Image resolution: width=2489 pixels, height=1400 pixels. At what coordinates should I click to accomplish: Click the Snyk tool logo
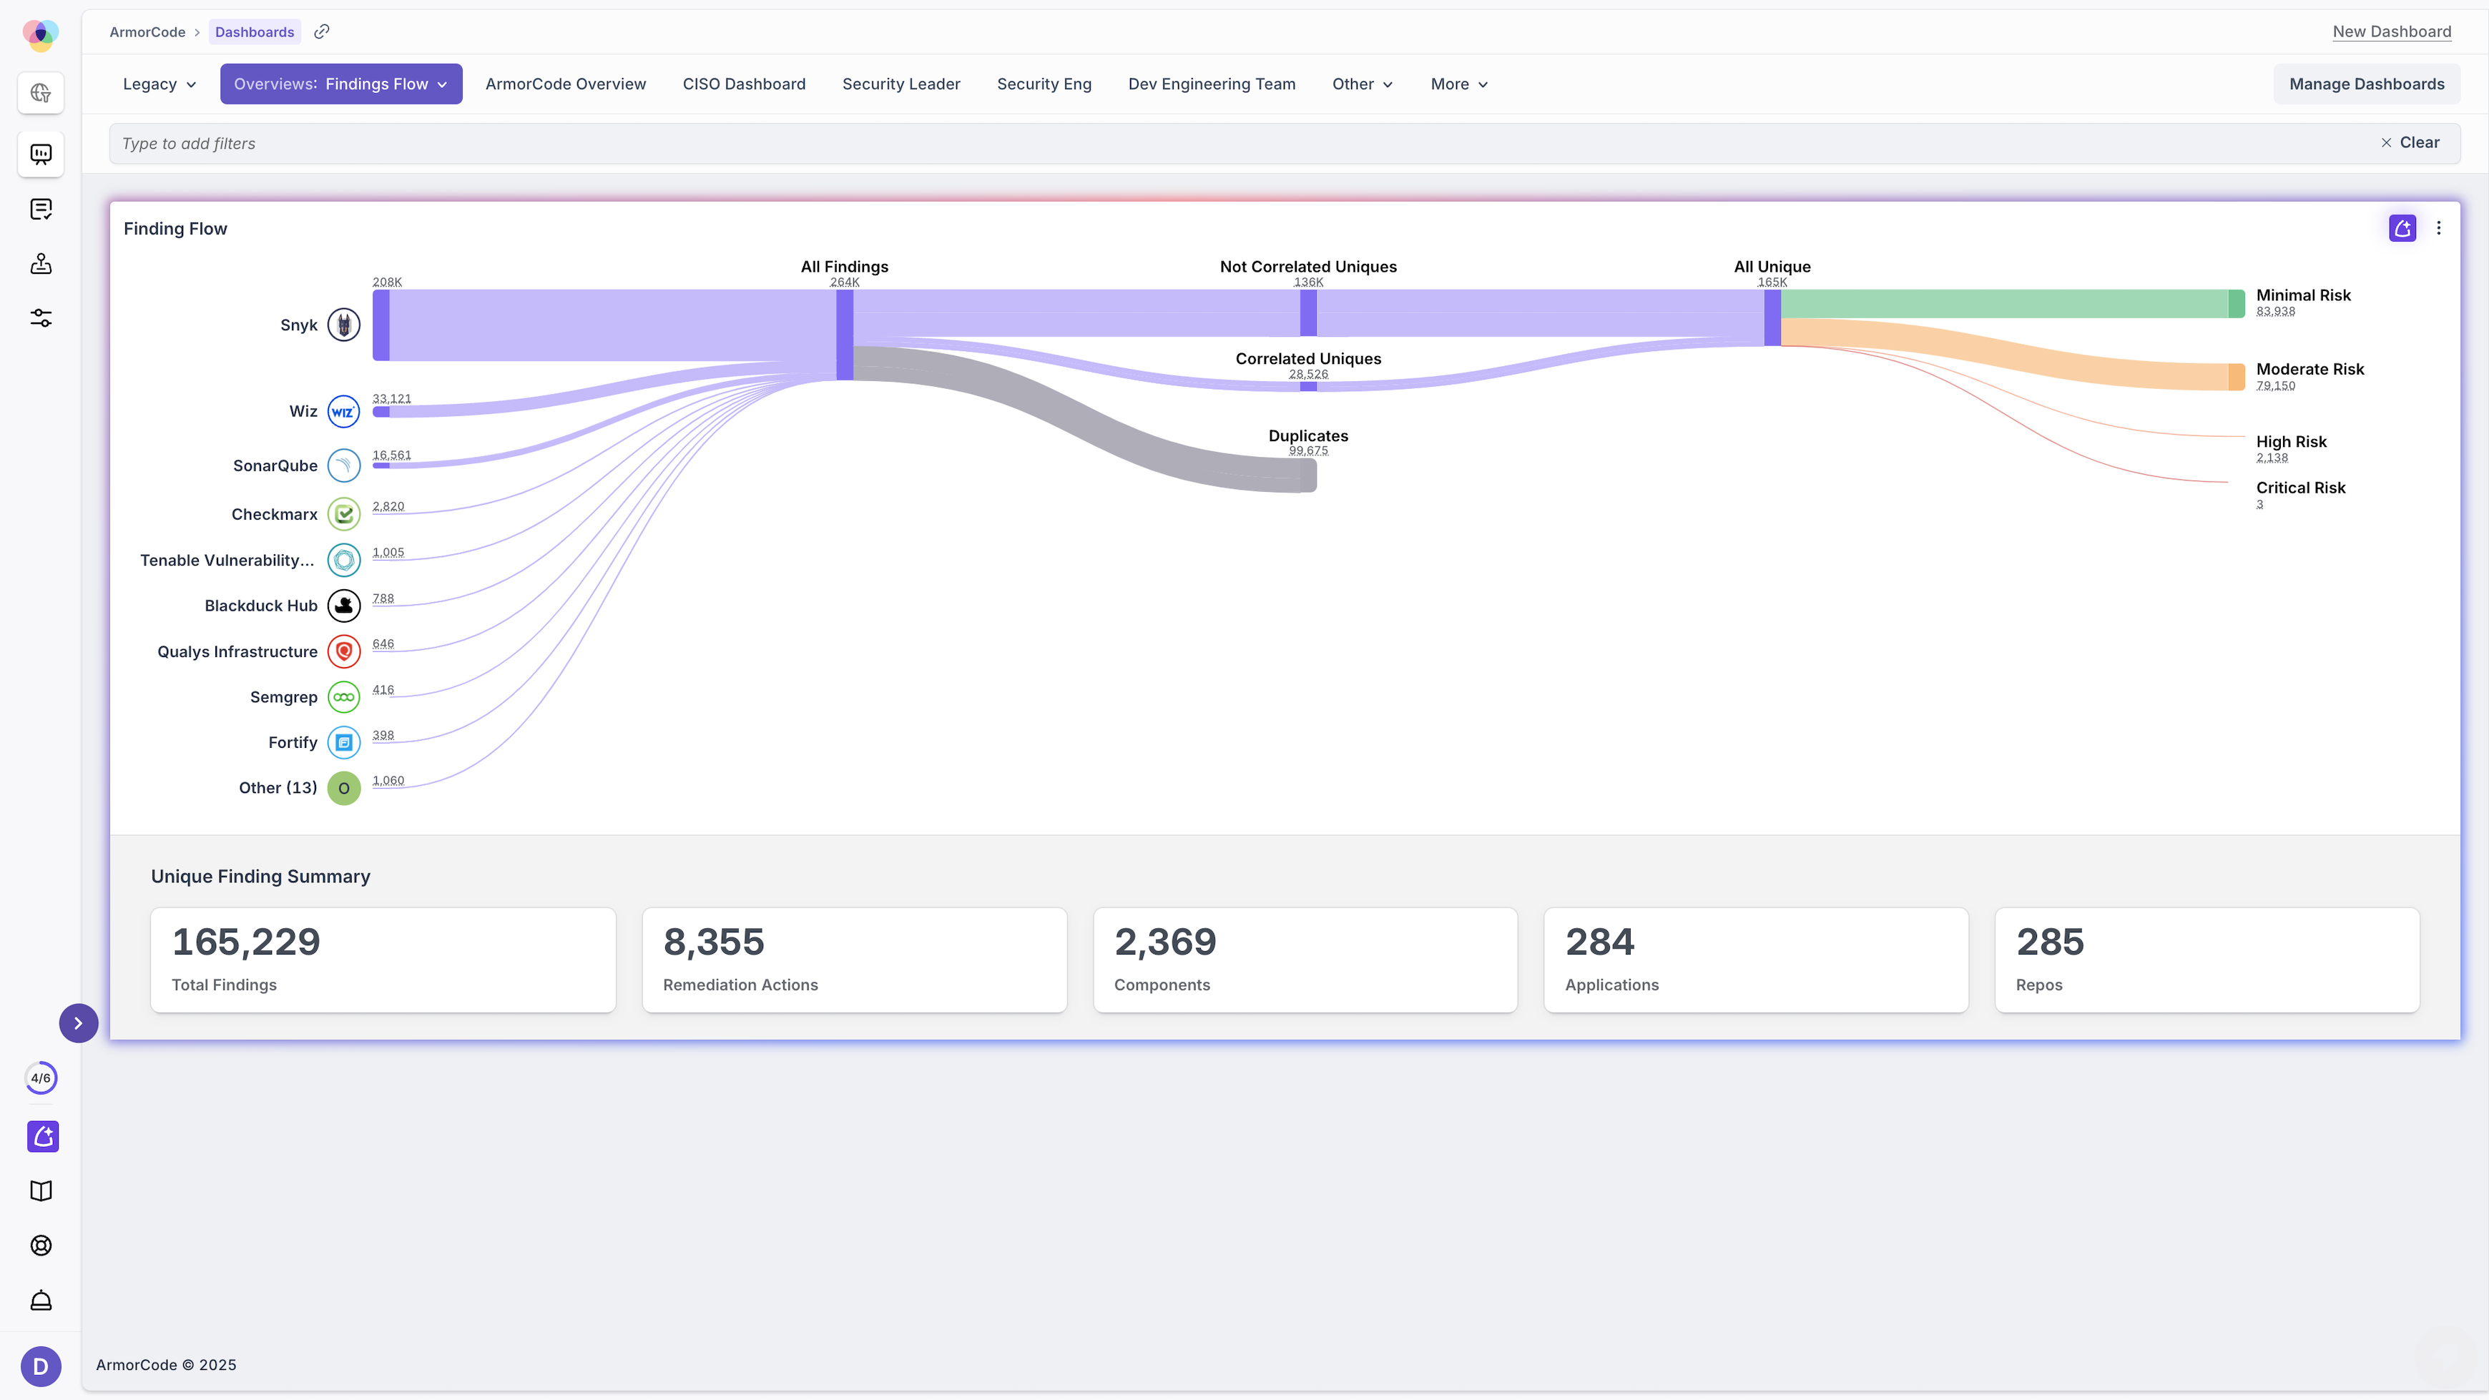click(x=344, y=325)
